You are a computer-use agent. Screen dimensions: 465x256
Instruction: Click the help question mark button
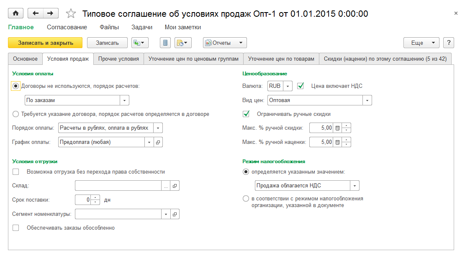449,43
